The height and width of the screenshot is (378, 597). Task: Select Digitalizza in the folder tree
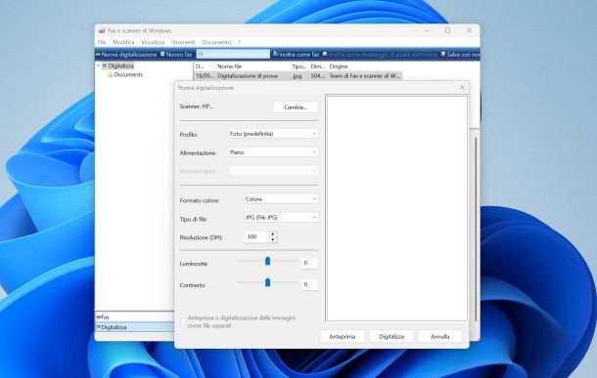point(120,65)
